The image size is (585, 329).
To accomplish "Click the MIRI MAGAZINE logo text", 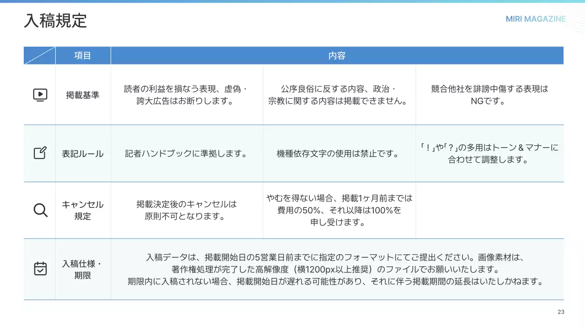I will click(536, 19).
